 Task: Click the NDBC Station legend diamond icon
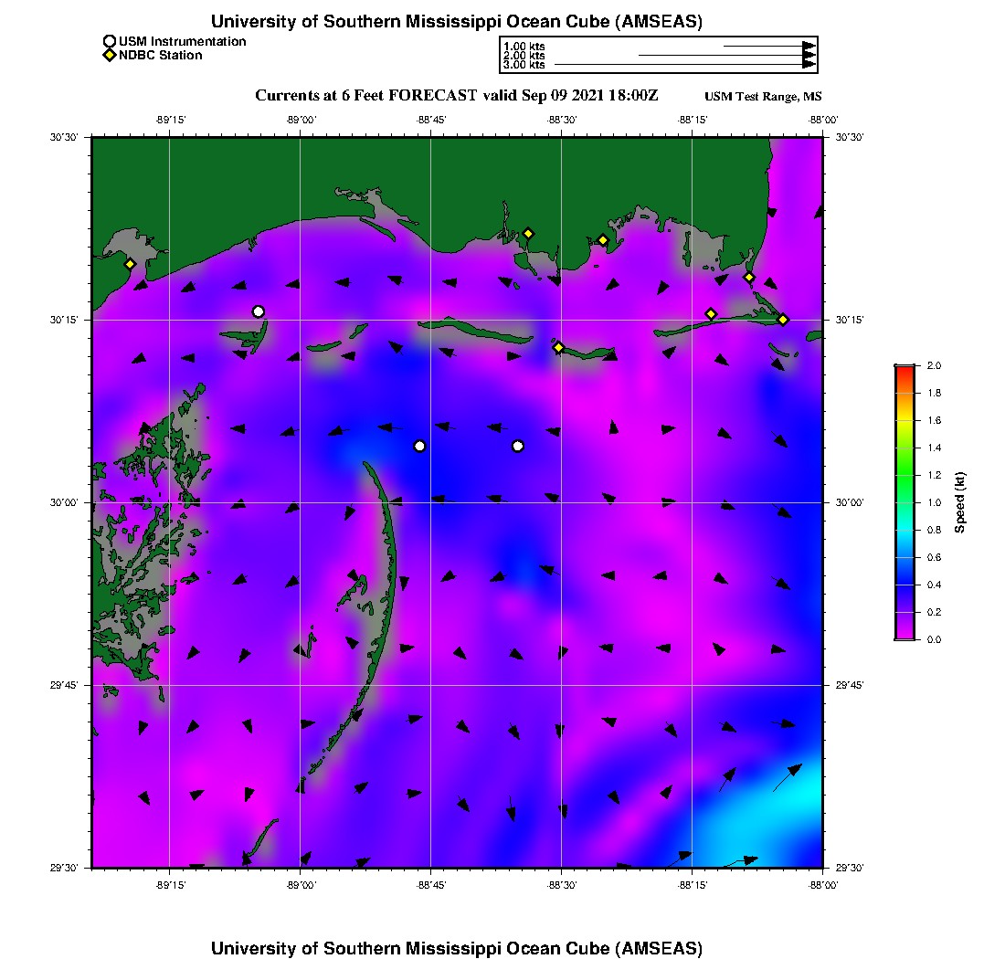point(110,56)
